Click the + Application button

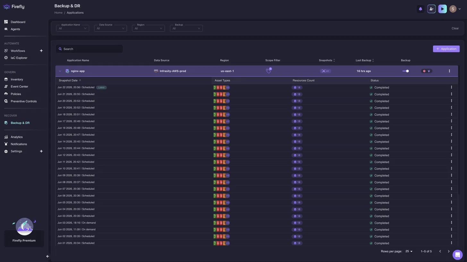pos(446,49)
